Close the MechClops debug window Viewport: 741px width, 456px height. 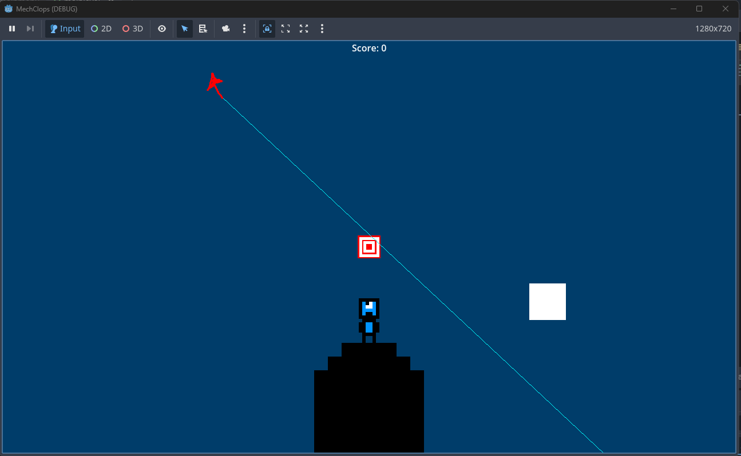tap(726, 9)
